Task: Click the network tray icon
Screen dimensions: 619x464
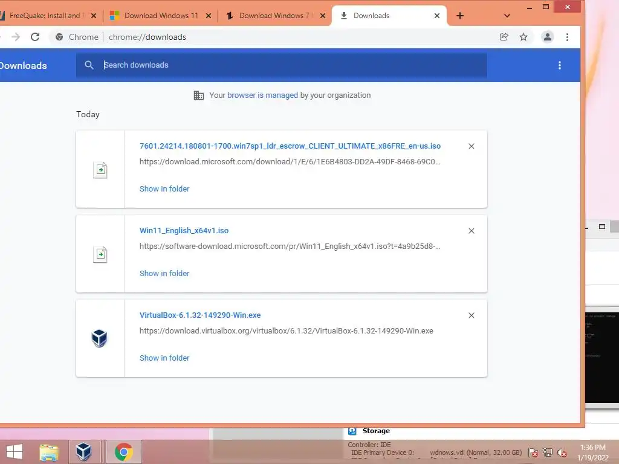Action: coord(548,453)
